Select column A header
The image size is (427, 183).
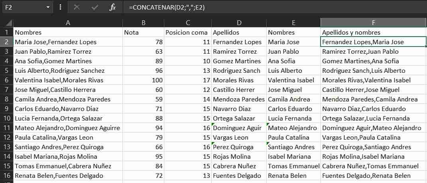tap(68, 23)
